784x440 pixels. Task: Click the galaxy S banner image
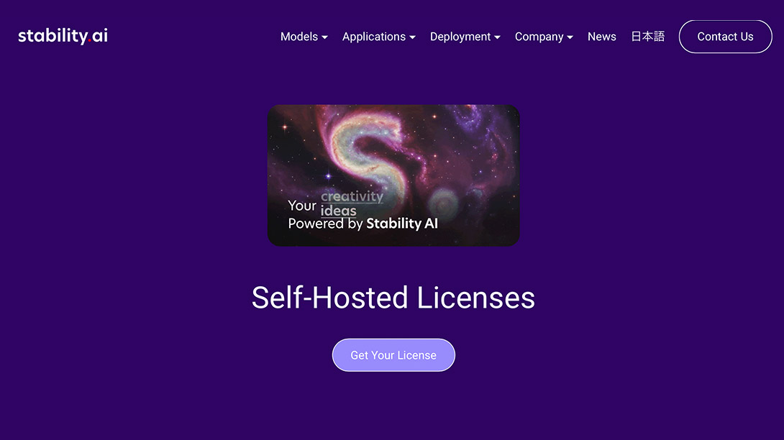click(x=393, y=175)
